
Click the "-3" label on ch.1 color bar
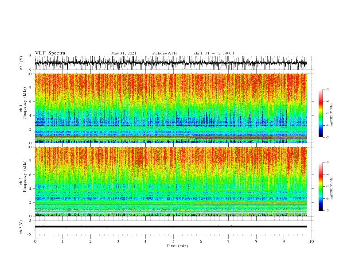point(327,89)
